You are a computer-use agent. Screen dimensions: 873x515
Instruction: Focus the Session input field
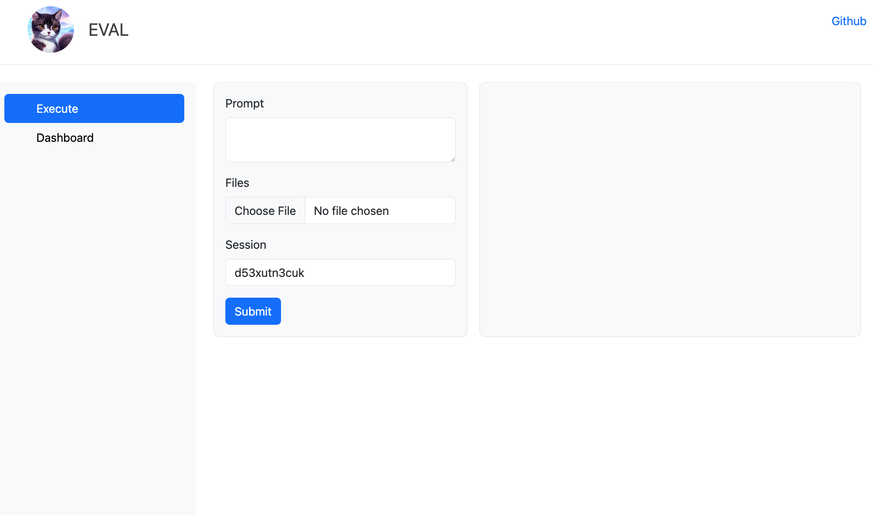pos(340,273)
